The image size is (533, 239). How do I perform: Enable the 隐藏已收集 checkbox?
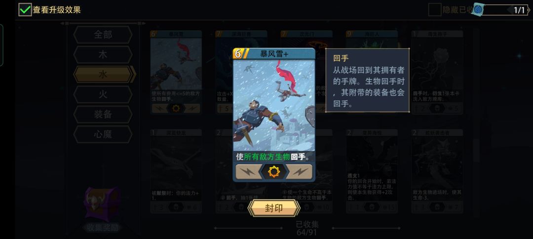[434, 10]
